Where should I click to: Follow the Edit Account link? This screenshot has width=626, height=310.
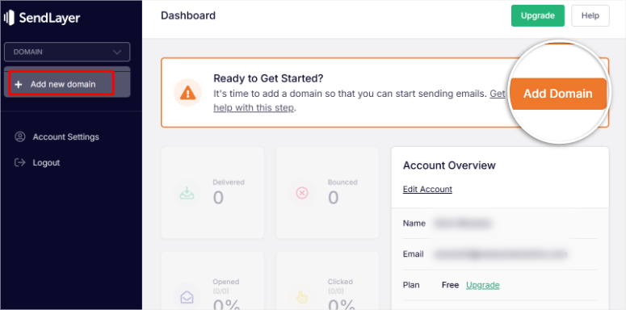(x=427, y=189)
